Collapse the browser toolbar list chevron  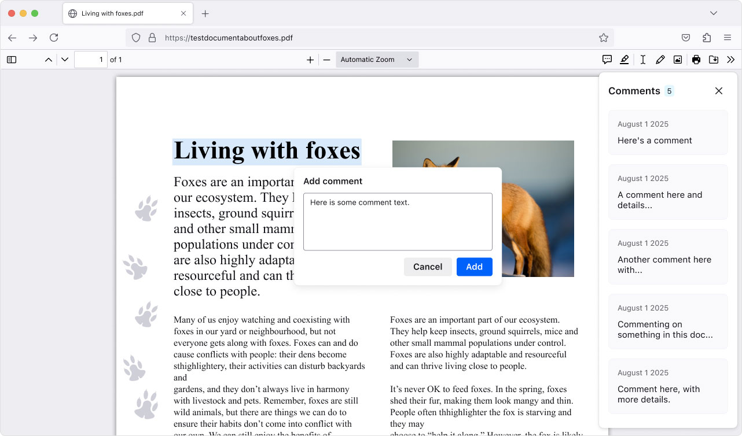713,13
